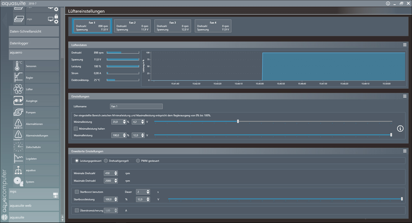Open the Einstellungen panel menu icon

405,96
